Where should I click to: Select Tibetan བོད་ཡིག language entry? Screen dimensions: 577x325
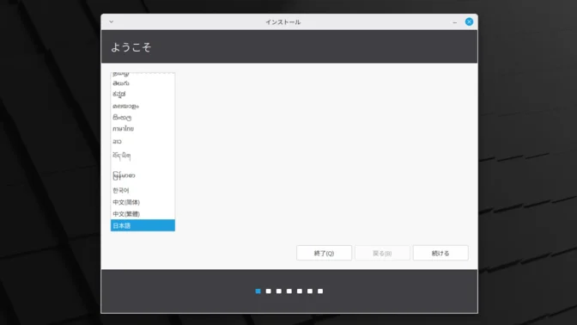pyautogui.click(x=143, y=156)
